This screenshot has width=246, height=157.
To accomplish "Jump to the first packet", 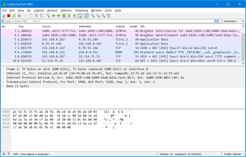I will point(69,16).
